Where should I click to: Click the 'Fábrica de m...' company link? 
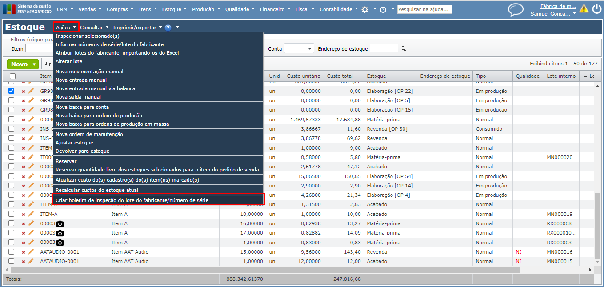tap(558, 6)
